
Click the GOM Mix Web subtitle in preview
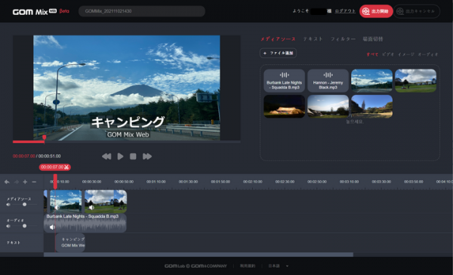pos(128,135)
